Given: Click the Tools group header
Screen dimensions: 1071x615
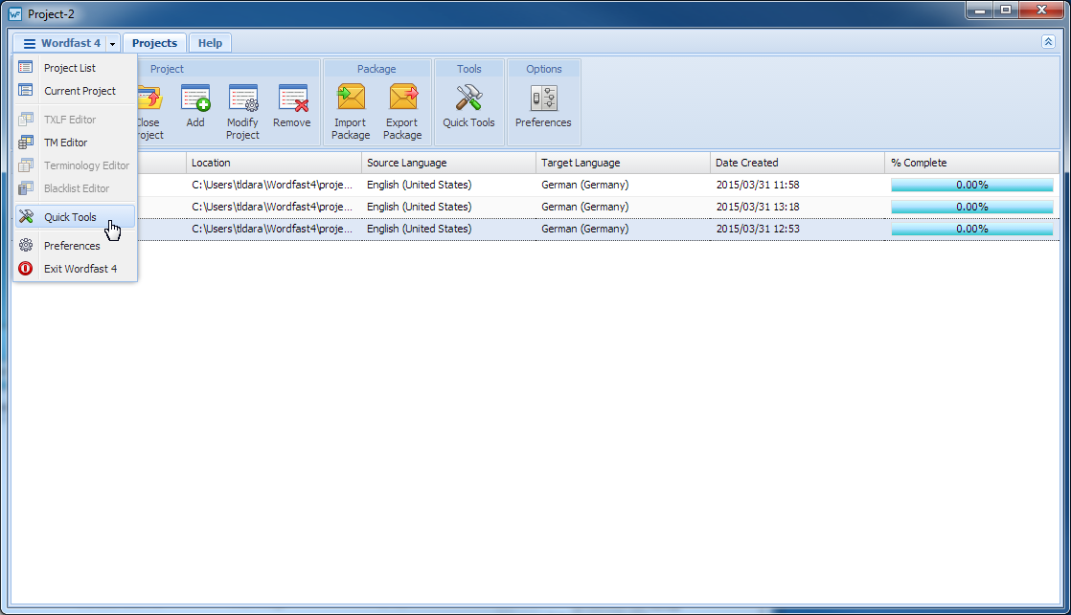Looking at the screenshot, I should pos(469,69).
